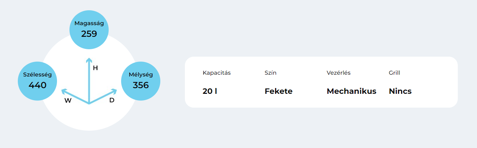
Task: Click the D axis letter
Action: click(112, 100)
